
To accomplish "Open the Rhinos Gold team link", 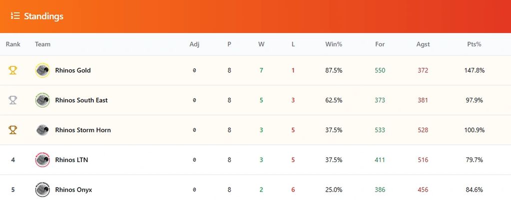I will pyautogui.click(x=73, y=70).
